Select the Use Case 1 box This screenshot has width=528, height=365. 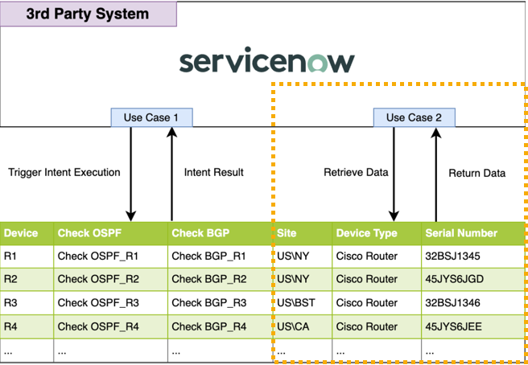(x=151, y=118)
